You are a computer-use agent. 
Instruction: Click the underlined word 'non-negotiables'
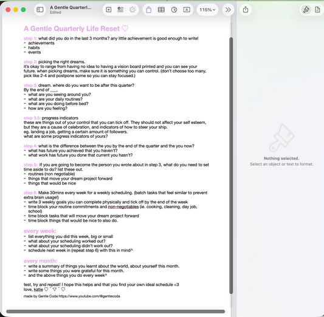click(x=123, y=207)
